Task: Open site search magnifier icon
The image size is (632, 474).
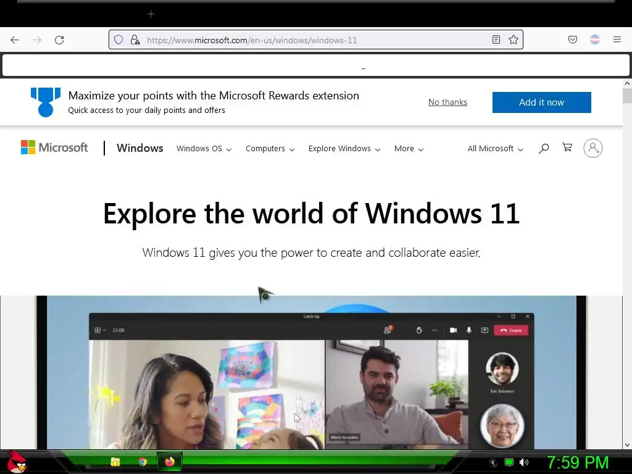Action: (x=544, y=148)
